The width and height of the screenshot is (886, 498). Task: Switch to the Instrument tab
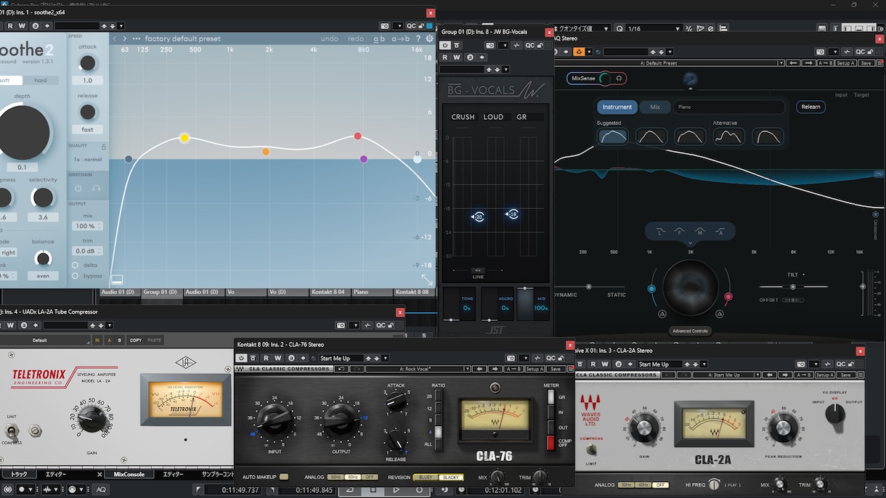click(617, 107)
